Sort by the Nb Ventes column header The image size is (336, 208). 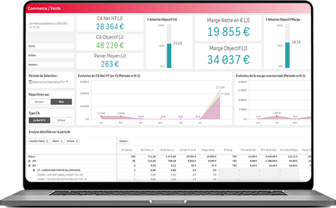[x=127, y=150]
